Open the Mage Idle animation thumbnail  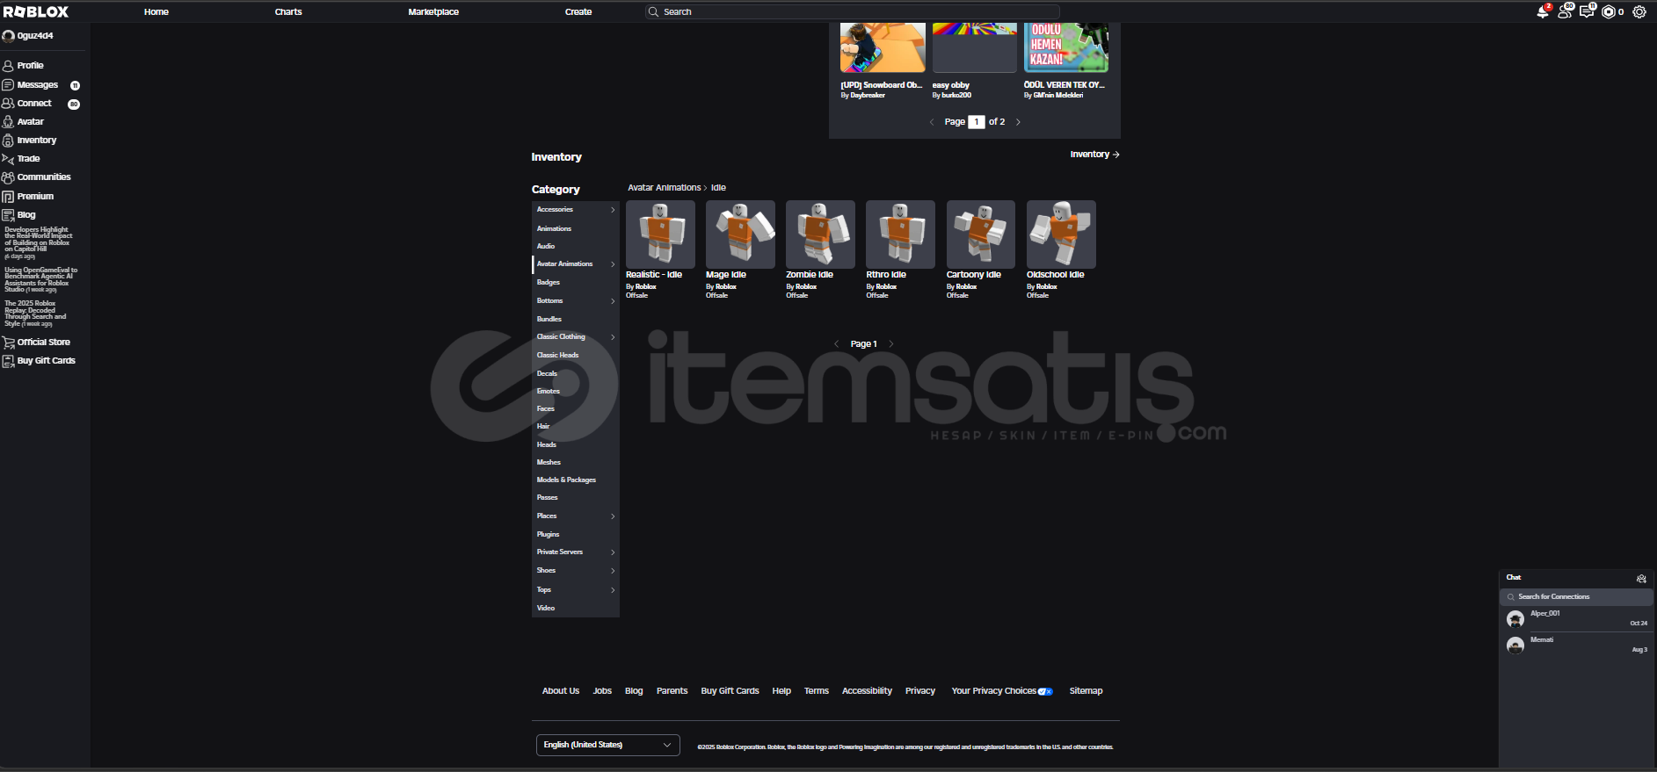740,234
